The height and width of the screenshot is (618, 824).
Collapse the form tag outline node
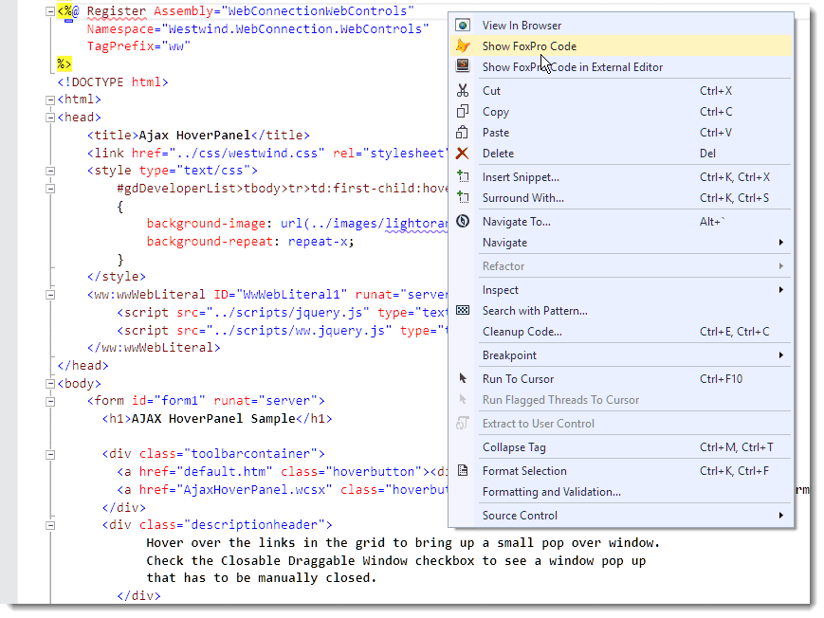(49, 401)
